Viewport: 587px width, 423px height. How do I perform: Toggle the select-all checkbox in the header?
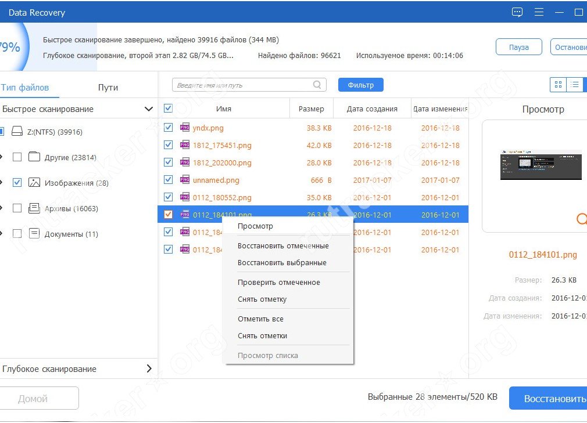(168, 109)
